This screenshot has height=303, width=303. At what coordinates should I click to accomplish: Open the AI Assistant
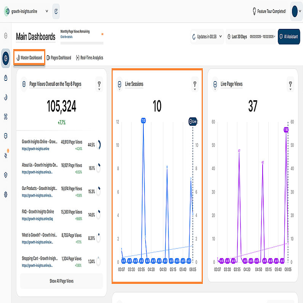289,37
